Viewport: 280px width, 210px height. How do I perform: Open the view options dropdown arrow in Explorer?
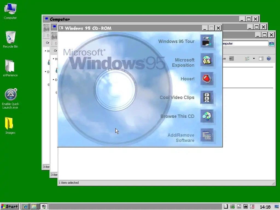coord(254,59)
